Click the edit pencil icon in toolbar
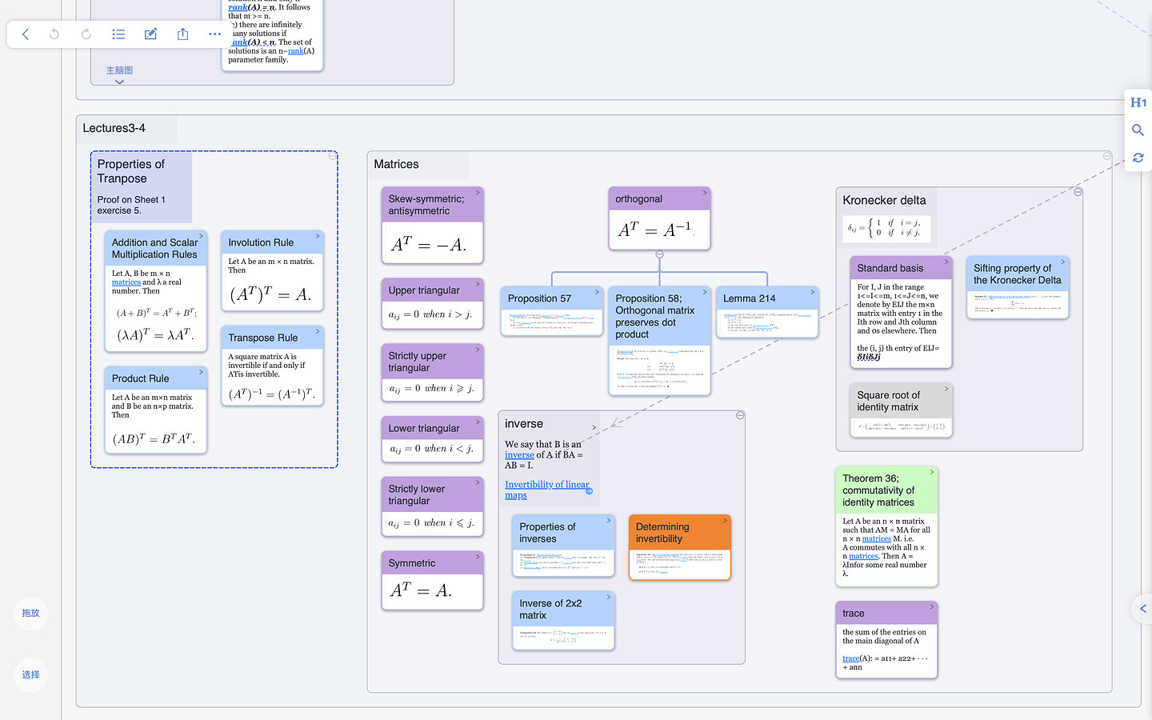Screen dimensions: 1152x720 (x=150, y=34)
